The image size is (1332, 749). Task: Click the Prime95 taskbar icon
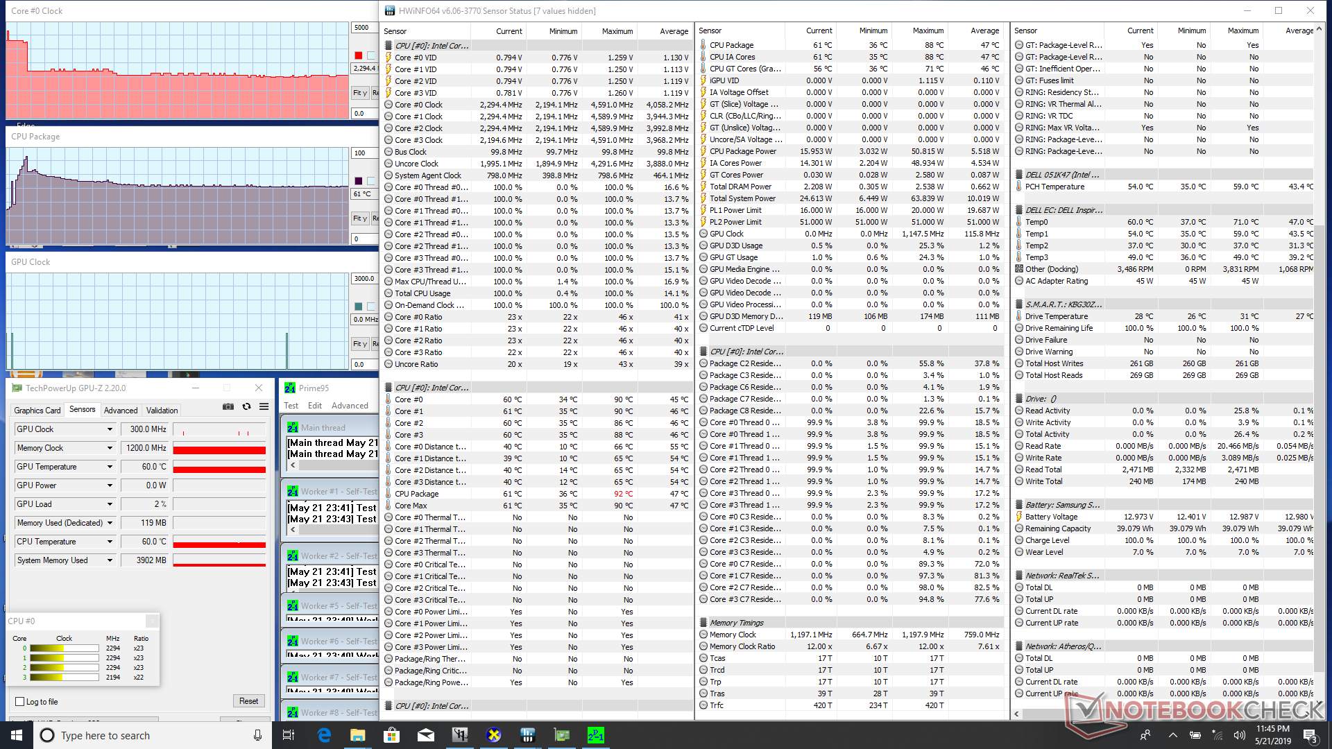pyautogui.click(x=595, y=735)
